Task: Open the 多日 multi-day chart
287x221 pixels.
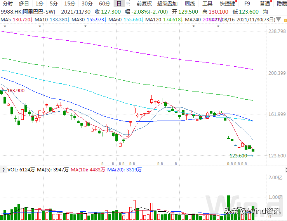Action: (24, 3)
